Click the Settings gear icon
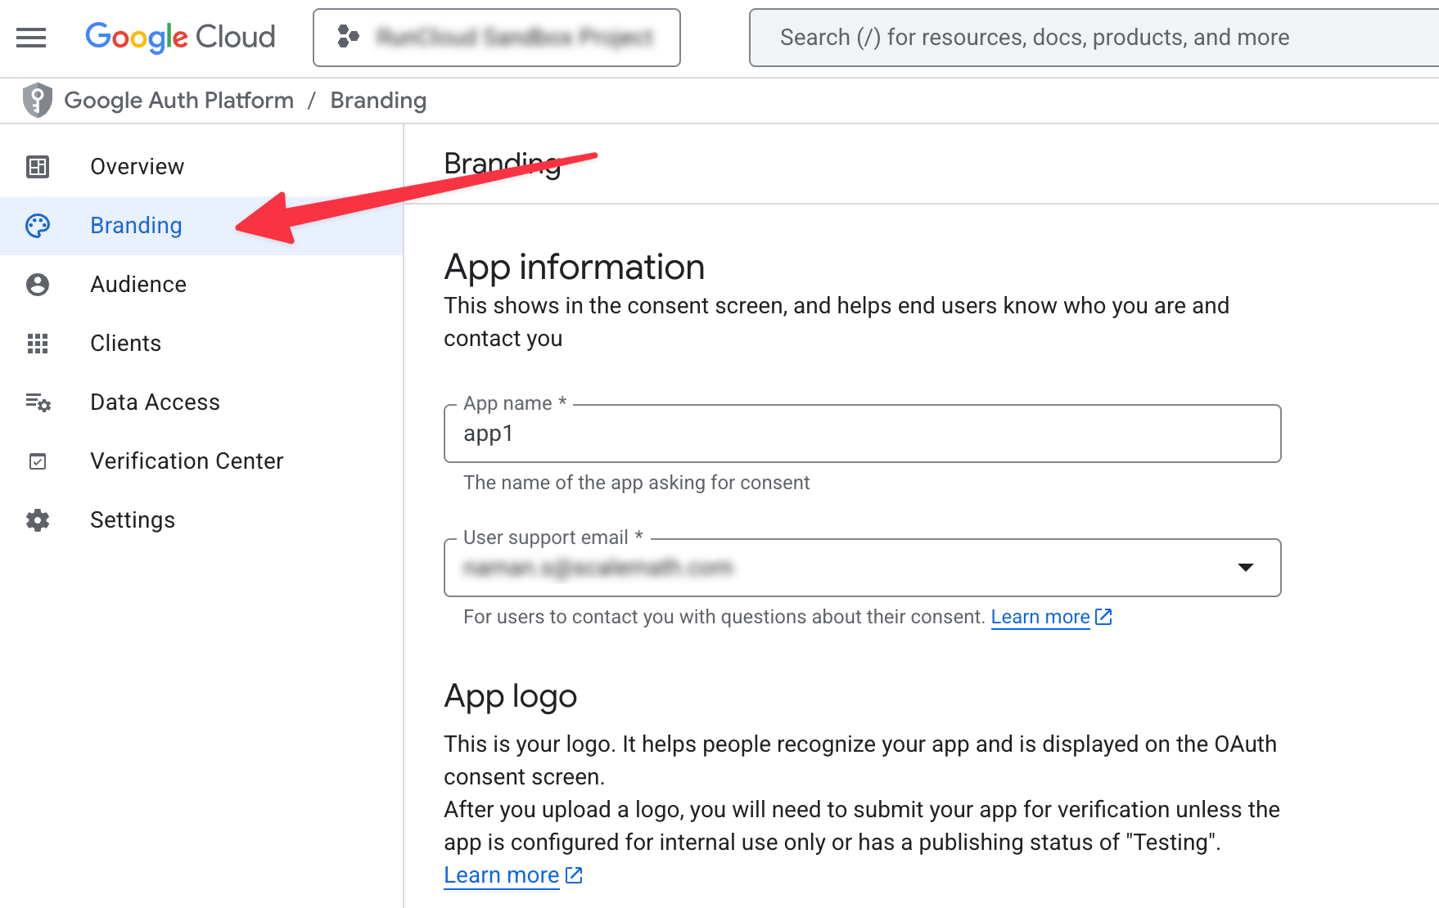 click(x=38, y=520)
